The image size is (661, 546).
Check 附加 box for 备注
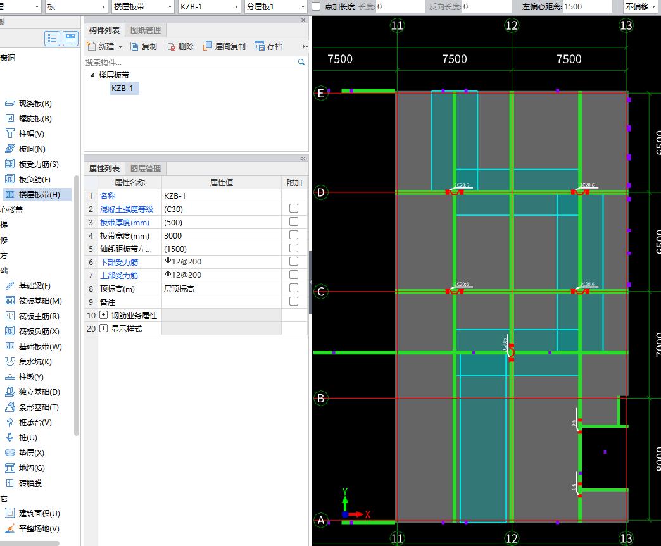(x=294, y=301)
